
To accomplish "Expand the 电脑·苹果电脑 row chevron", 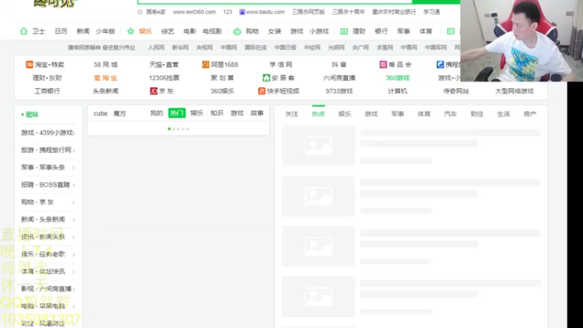I will pos(74,306).
